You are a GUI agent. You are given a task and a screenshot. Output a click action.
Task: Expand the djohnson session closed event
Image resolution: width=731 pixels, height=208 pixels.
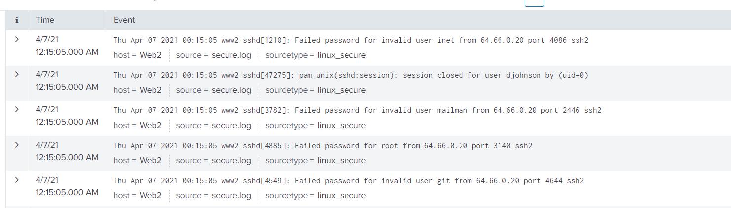tap(17, 74)
